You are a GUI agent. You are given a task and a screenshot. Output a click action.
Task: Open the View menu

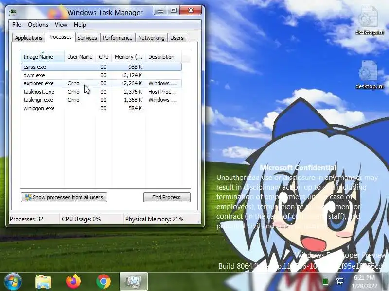(x=61, y=25)
